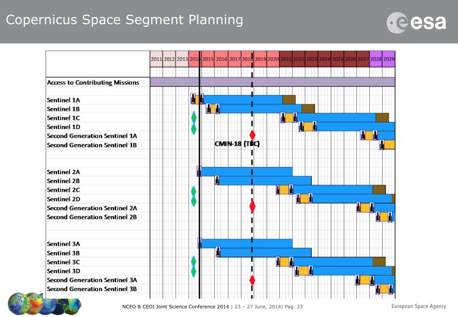Click the 'Second Generation Sentinel 1B' label

pos(92,145)
